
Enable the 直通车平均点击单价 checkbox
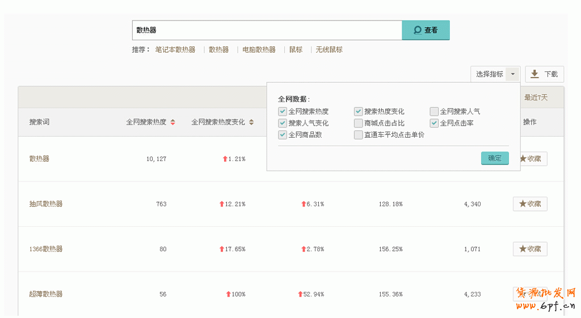[x=358, y=135]
